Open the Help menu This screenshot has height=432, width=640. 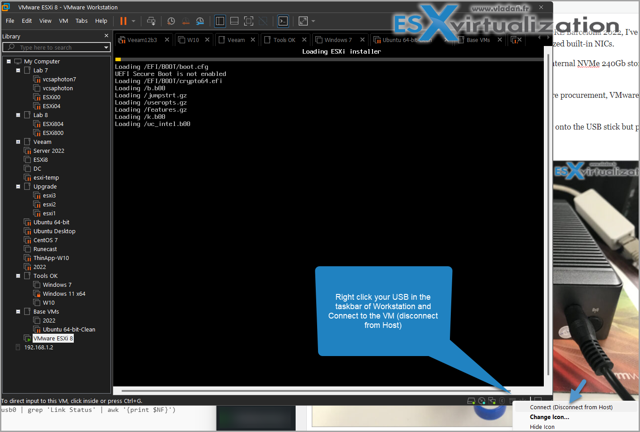click(101, 21)
